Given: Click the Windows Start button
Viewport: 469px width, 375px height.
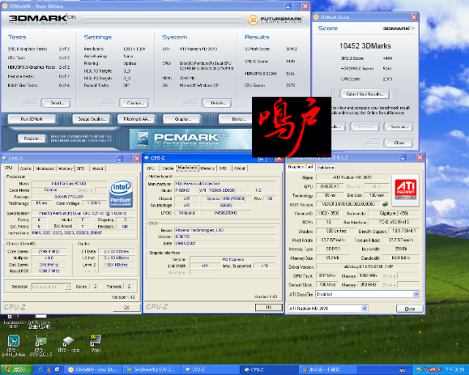Looking at the screenshot, I should click(16, 370).
